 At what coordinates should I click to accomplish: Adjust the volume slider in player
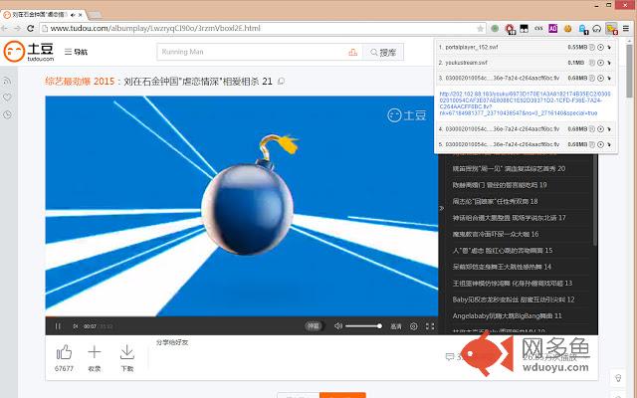point(363,325)
